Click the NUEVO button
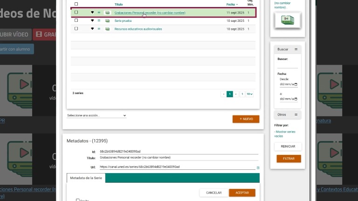Viewport: 358px width, 201px height. click(246, 119)
